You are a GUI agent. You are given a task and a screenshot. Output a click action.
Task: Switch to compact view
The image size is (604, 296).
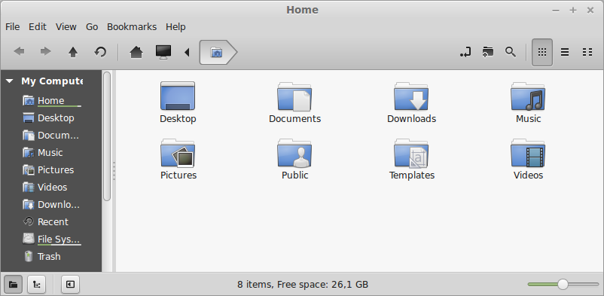click(587, 52)
